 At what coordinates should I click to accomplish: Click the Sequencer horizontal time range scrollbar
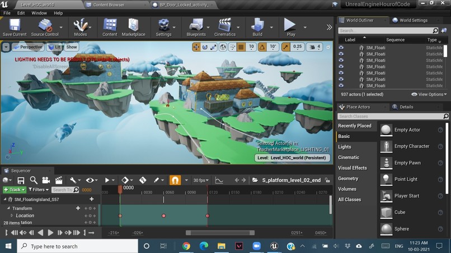click(220, 232)
